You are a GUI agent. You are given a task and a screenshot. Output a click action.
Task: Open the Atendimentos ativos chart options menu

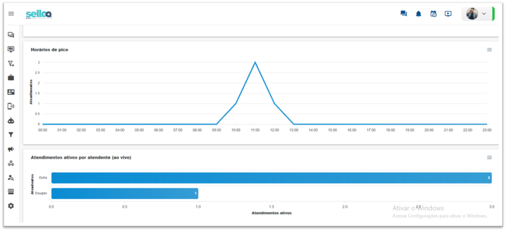[489, 157]
